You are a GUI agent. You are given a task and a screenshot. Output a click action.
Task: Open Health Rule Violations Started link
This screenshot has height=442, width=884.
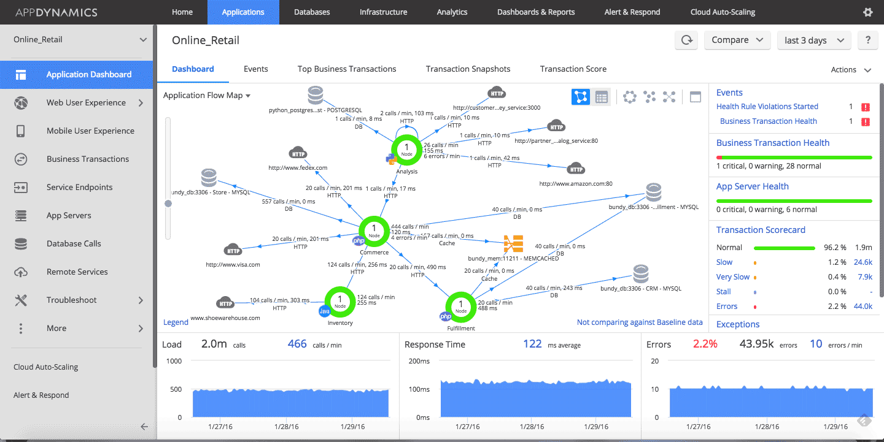click(x=767, y=107)
